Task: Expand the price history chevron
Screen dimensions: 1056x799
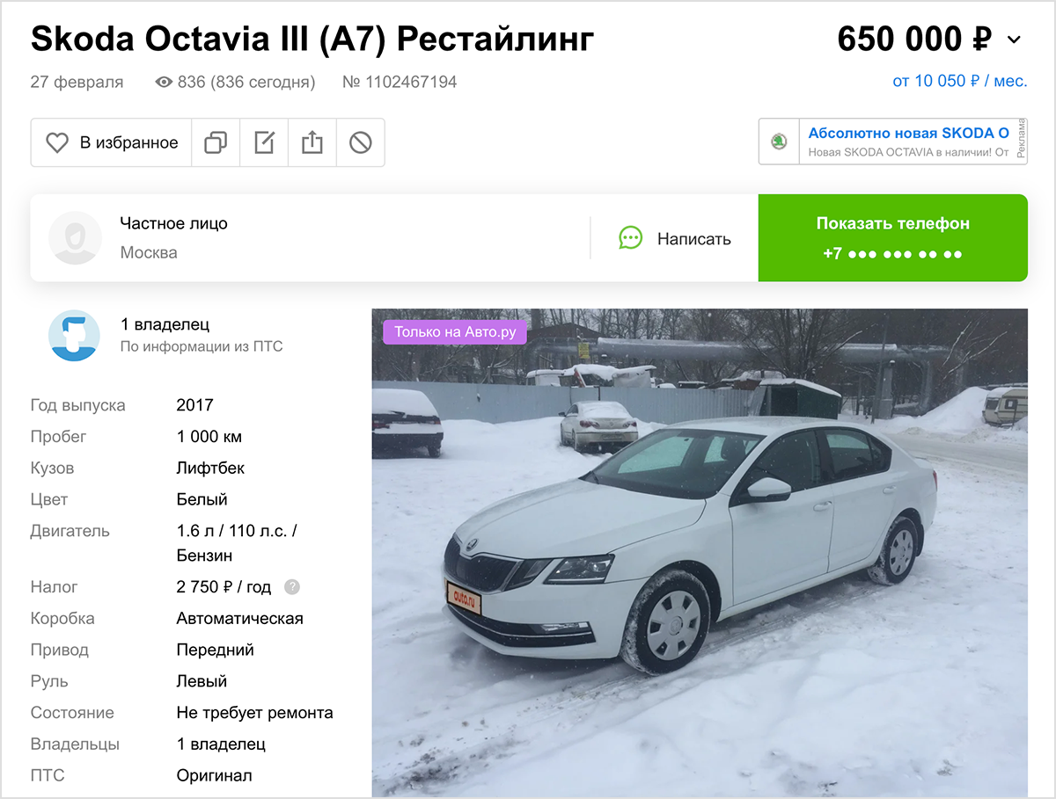Action: 1014,40
